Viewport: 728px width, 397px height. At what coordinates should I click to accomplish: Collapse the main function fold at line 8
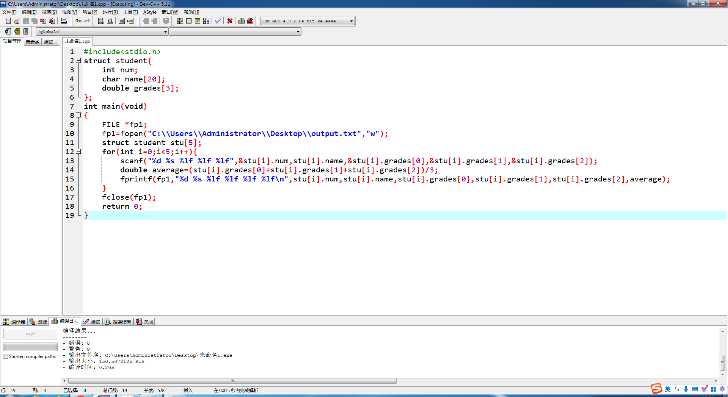click(x=78, y=115)
